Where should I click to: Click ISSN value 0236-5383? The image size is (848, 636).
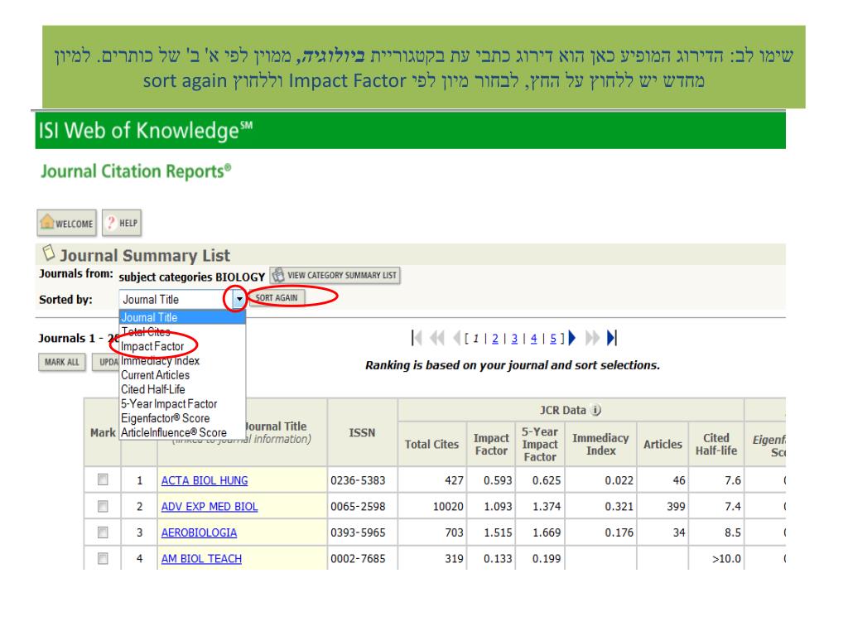358,480
